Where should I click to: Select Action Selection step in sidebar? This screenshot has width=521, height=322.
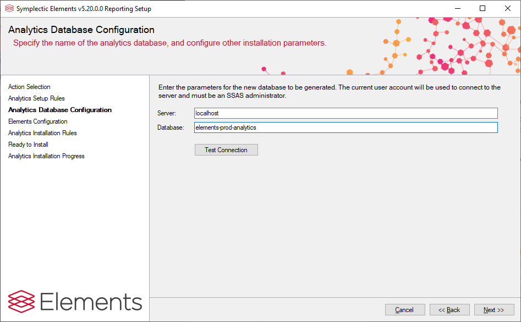[29, 87]
